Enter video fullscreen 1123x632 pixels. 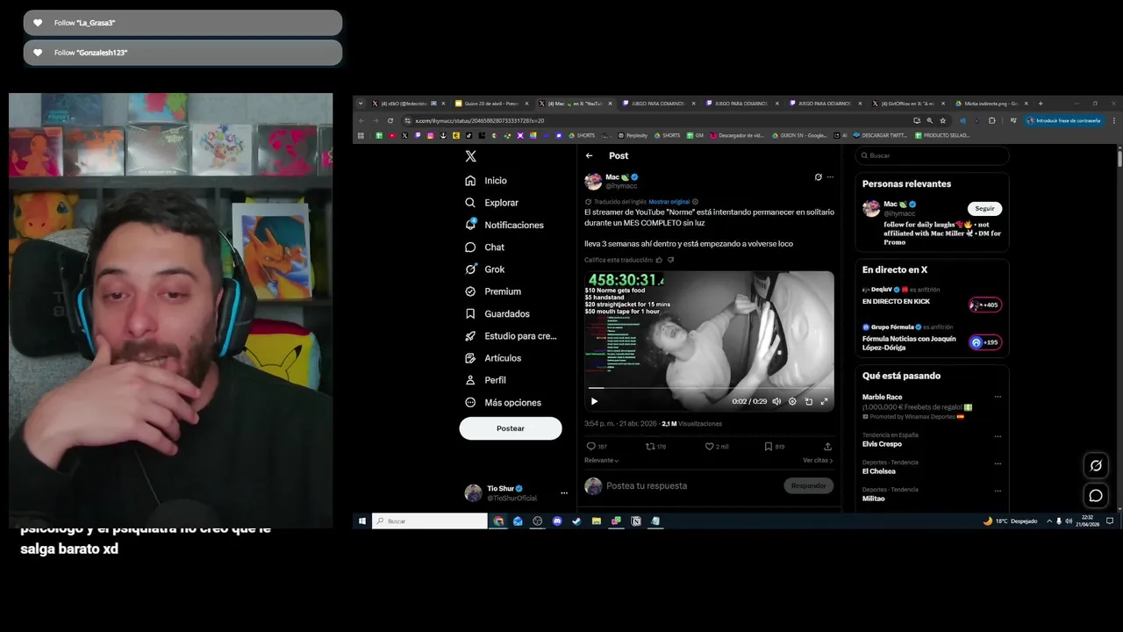pyautogui.click(x=824, y=401)
